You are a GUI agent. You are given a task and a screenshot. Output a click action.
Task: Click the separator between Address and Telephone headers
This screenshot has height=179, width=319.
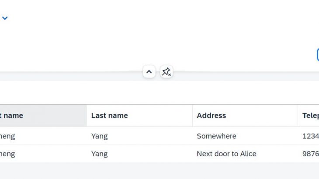298,116
